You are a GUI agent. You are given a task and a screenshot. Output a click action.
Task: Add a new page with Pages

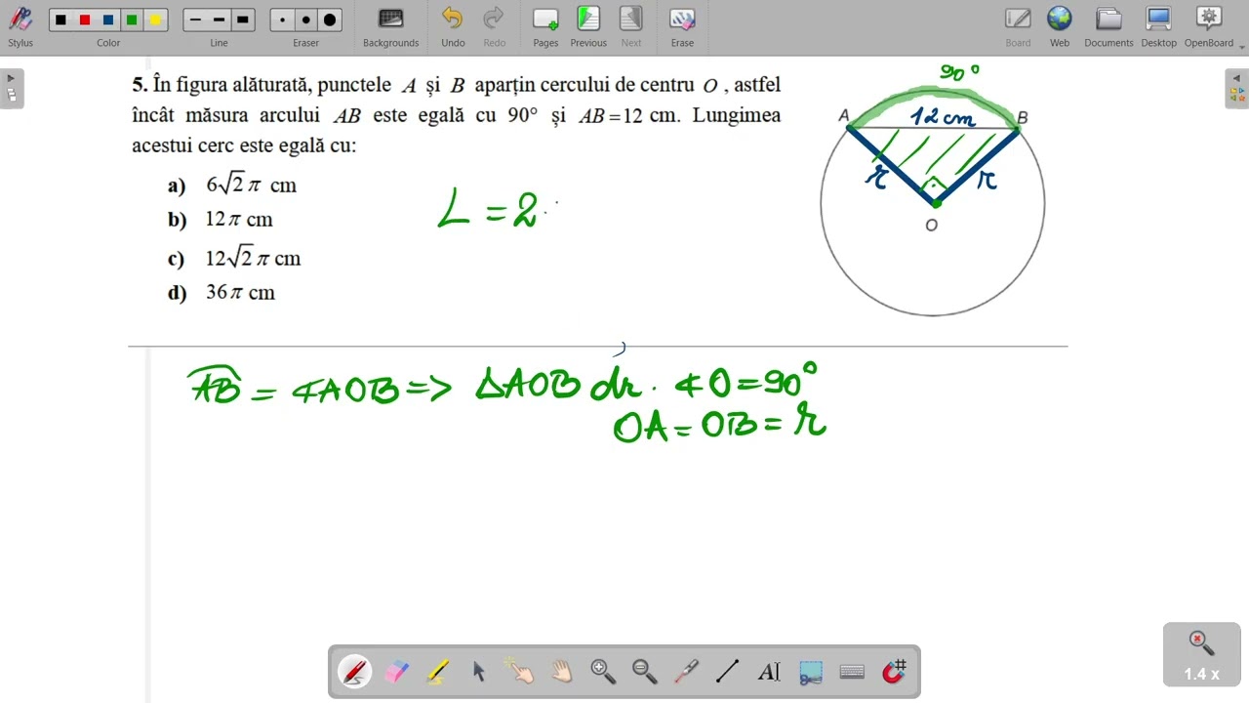coord(545,26)
